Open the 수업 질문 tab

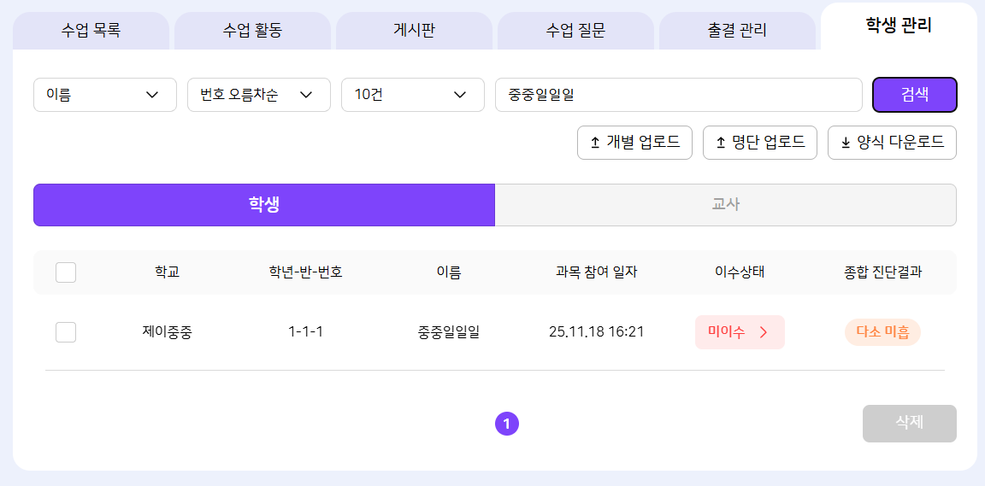point(575,32)
